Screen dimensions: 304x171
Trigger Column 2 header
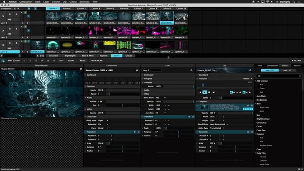point(67,9)
